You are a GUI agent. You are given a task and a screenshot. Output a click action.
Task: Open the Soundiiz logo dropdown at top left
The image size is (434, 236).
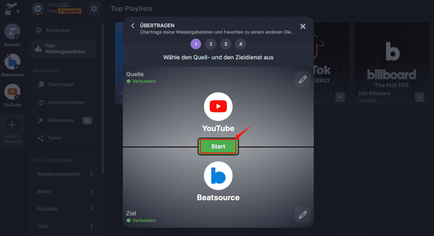pyautogui.click(x=12, y=9)
